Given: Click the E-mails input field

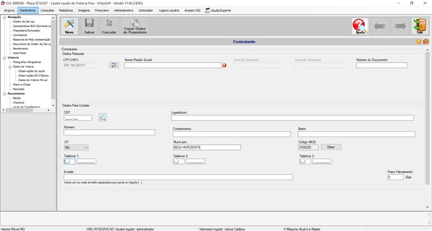Looking at the screenshot, I should tap(178, 177).
